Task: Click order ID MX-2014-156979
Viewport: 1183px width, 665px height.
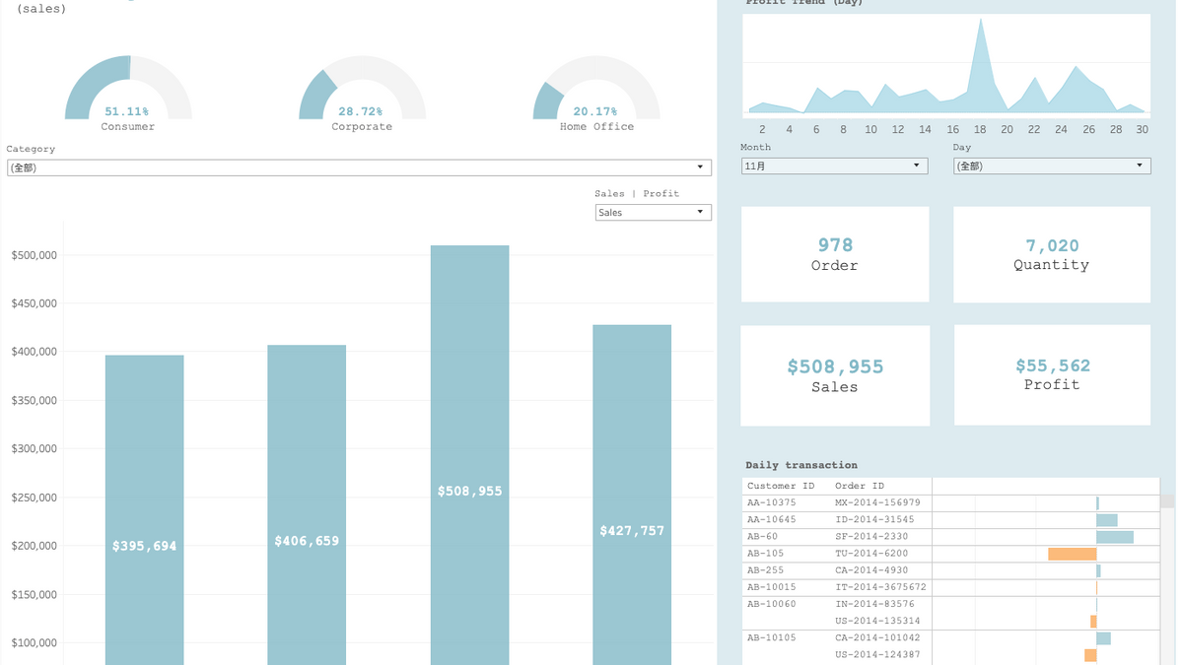Action: tap(877, 502)
